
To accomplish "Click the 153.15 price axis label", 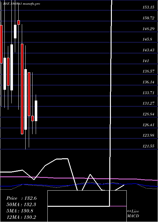I will [148, 7].
